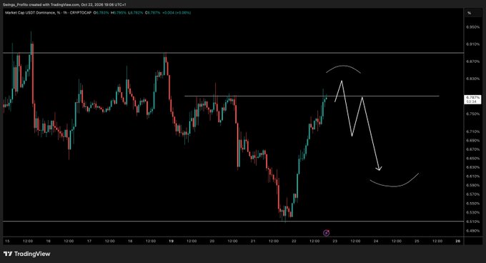Click the current price label 6.787%
486x263 pixels.
pyautogui.click(x=472, y=97)
